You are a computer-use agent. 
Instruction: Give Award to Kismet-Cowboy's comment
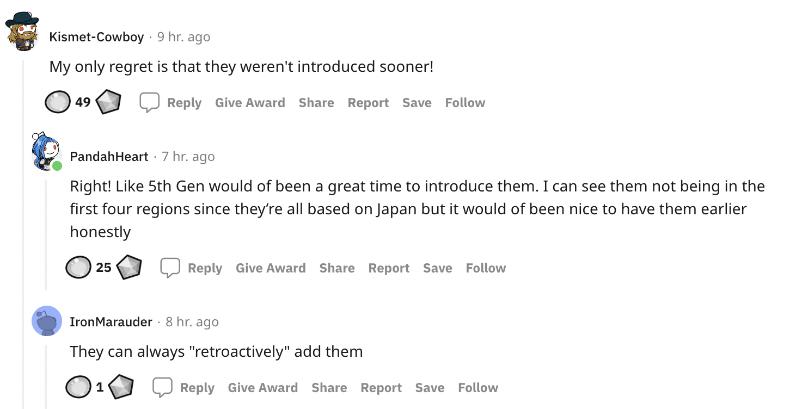[x=250, y=103]
